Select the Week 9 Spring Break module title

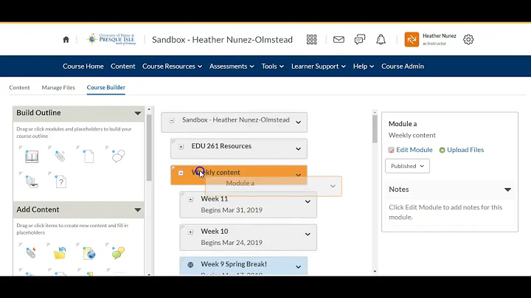coord(234,264)
